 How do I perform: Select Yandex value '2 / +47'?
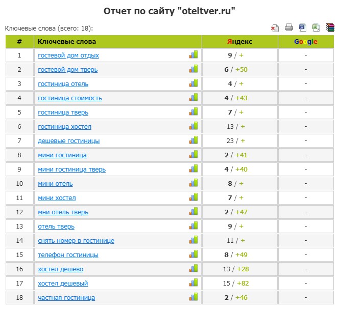coord(236,212)
